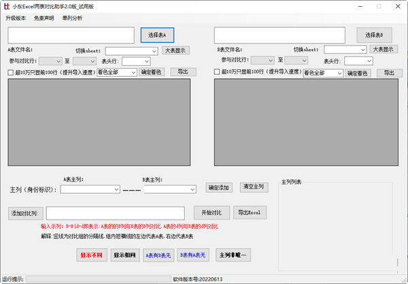Click the A表有B表无 button

(x=158, y=255)
